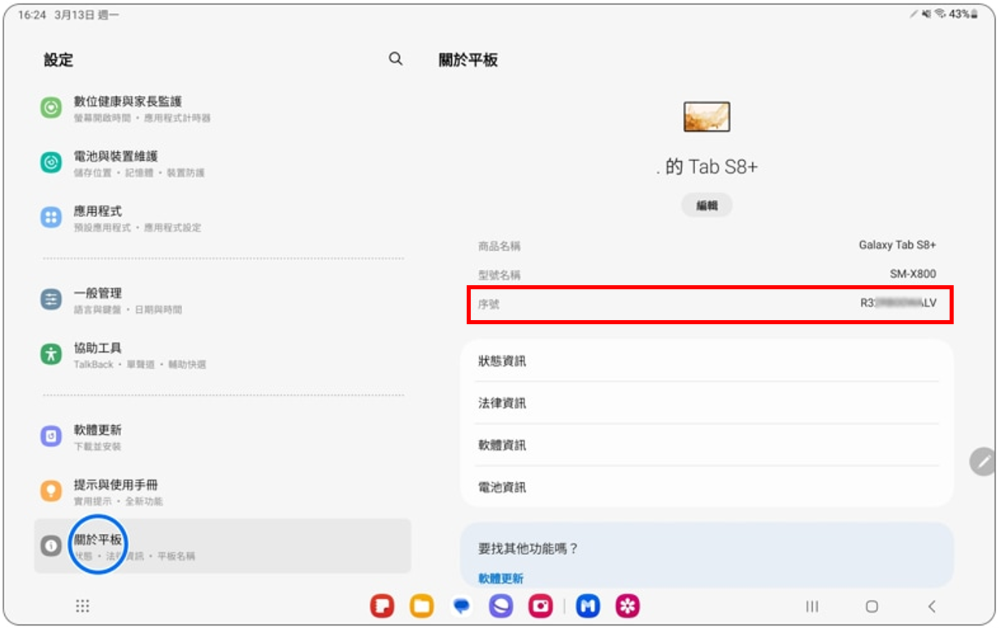Viewport: 1000px width, 629px height.
Task: Open the settings search magnifier icon
Action: click(396, 59)
